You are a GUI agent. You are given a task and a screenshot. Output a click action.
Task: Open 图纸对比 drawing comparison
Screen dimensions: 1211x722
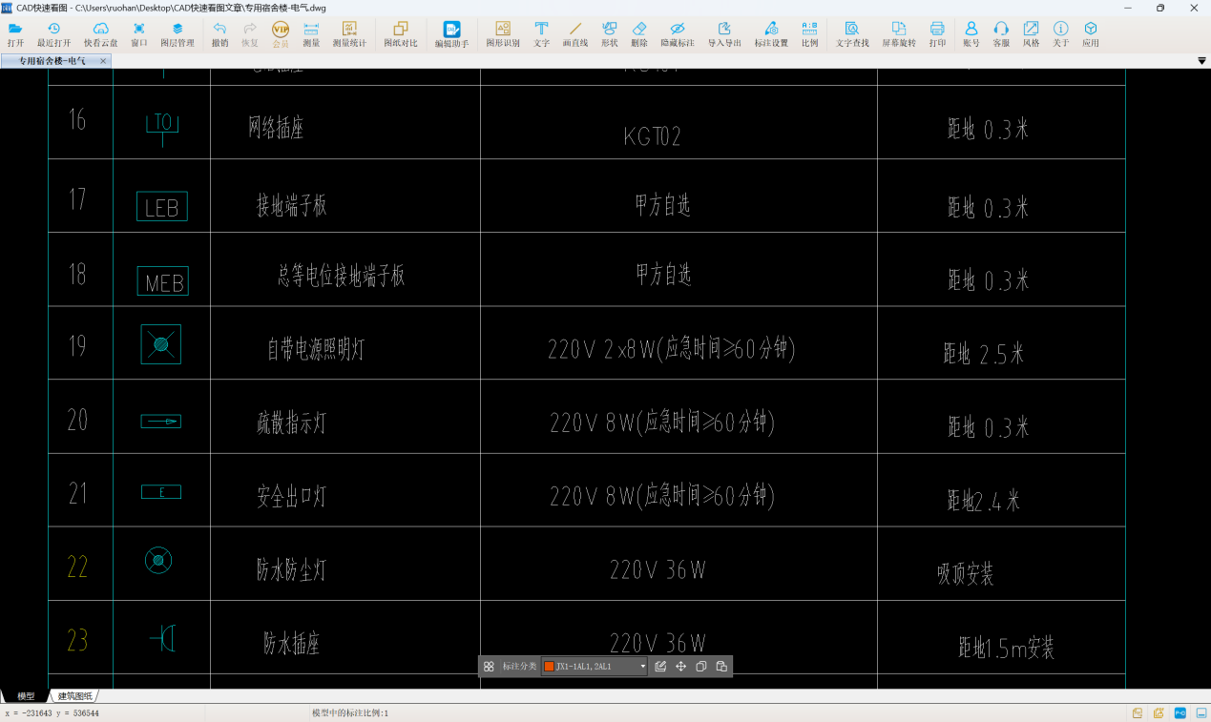[x=401, y=34]
